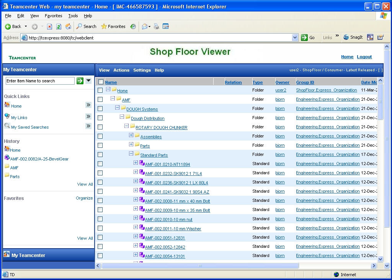Check the AMF-002.0054-13101 row checkbox

pos(100,256)
